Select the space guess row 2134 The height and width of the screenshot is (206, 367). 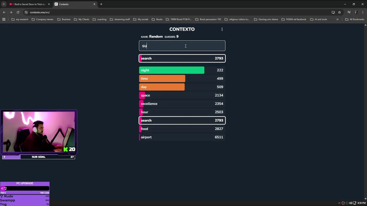182,95
